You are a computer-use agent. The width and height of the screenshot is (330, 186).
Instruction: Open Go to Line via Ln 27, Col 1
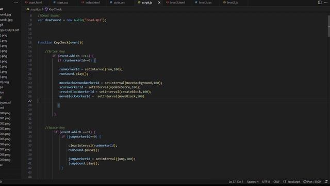[x=236, y=181]
